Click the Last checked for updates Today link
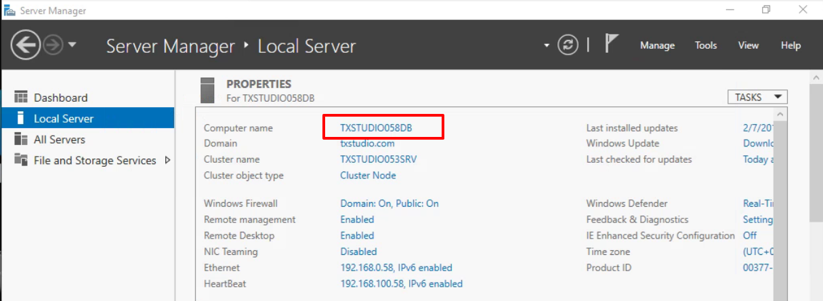This screenshot has height=301, width=823. tap(758, 159)
